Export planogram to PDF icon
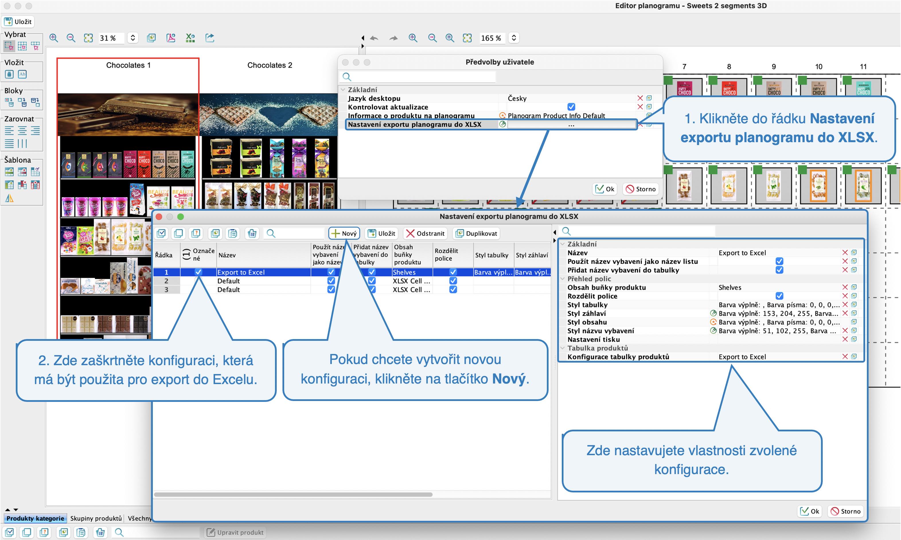Viewport: 901px width, 540px height. (171, 38)
